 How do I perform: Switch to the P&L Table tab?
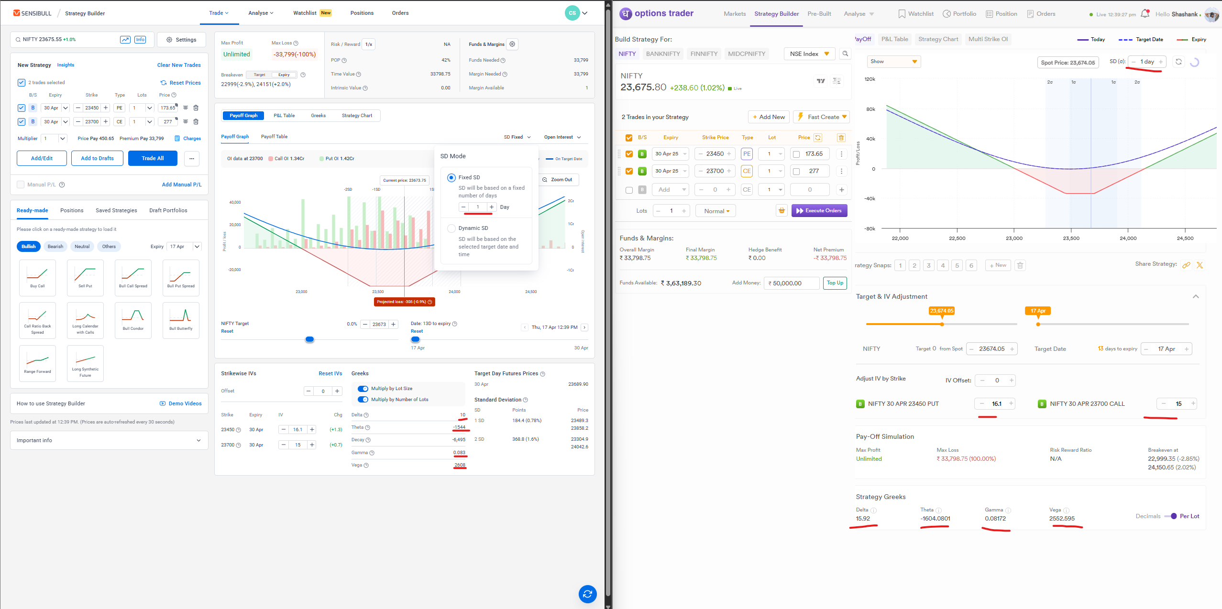[284, 116]
